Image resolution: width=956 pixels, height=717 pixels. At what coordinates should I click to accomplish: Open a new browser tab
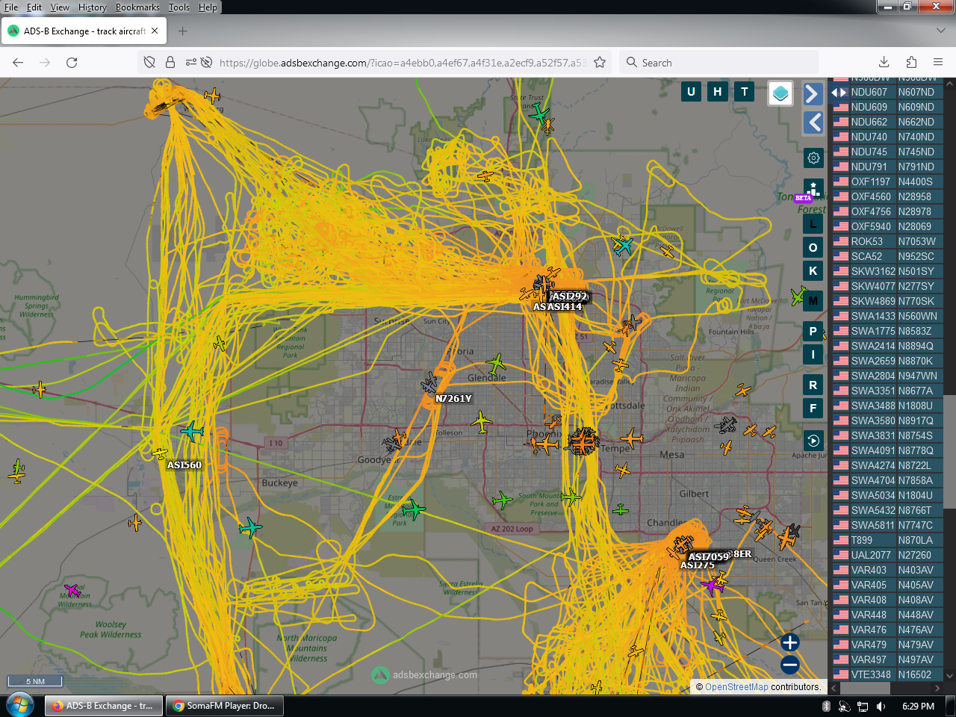click(183, 31)
